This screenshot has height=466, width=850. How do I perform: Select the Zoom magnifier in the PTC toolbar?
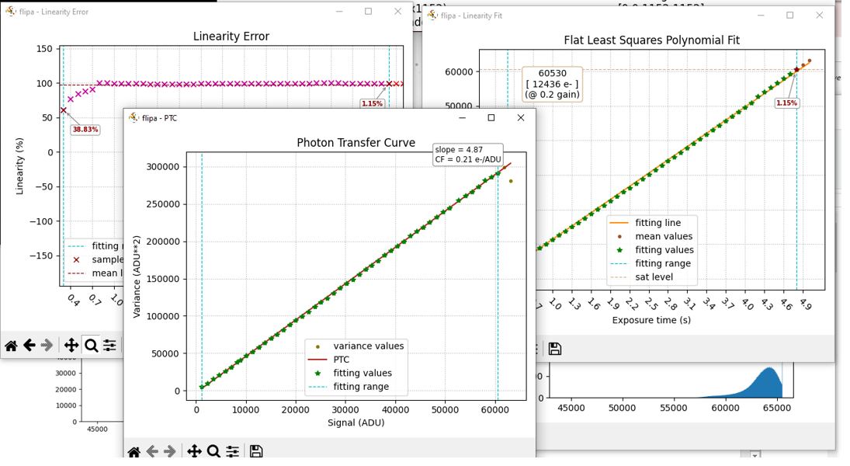(213, 452)
